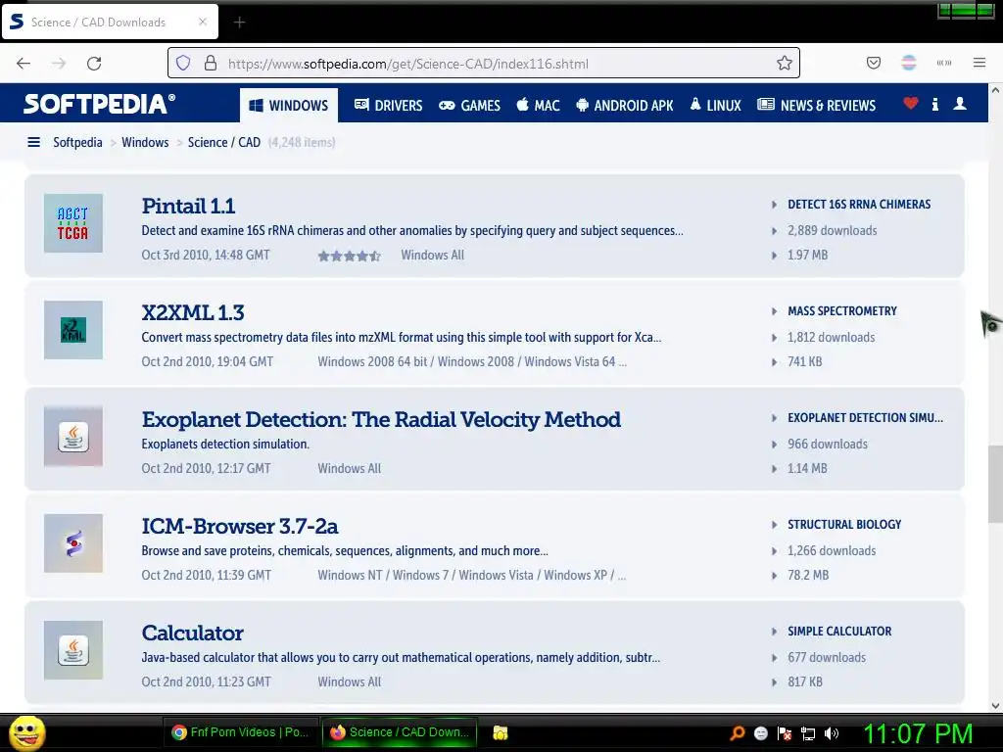
Task: Open the ANDROID APK section
Action: click(624, 106)
